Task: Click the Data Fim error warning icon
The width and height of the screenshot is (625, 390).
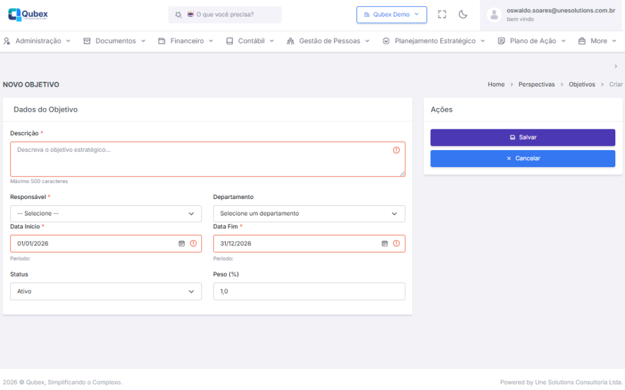Action: click(396, 244)
